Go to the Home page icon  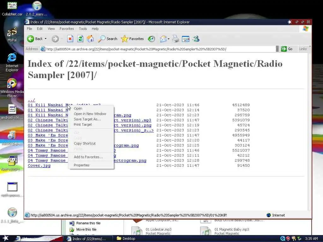pyautogui.click(x=90, y=39)
